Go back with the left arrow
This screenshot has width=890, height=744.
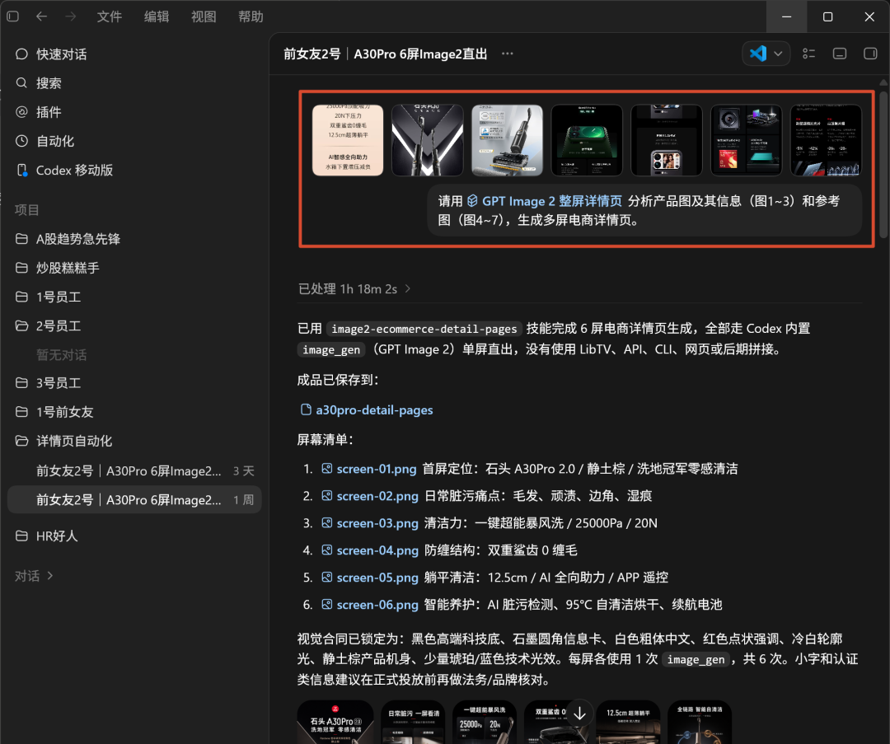click(41, 16)
